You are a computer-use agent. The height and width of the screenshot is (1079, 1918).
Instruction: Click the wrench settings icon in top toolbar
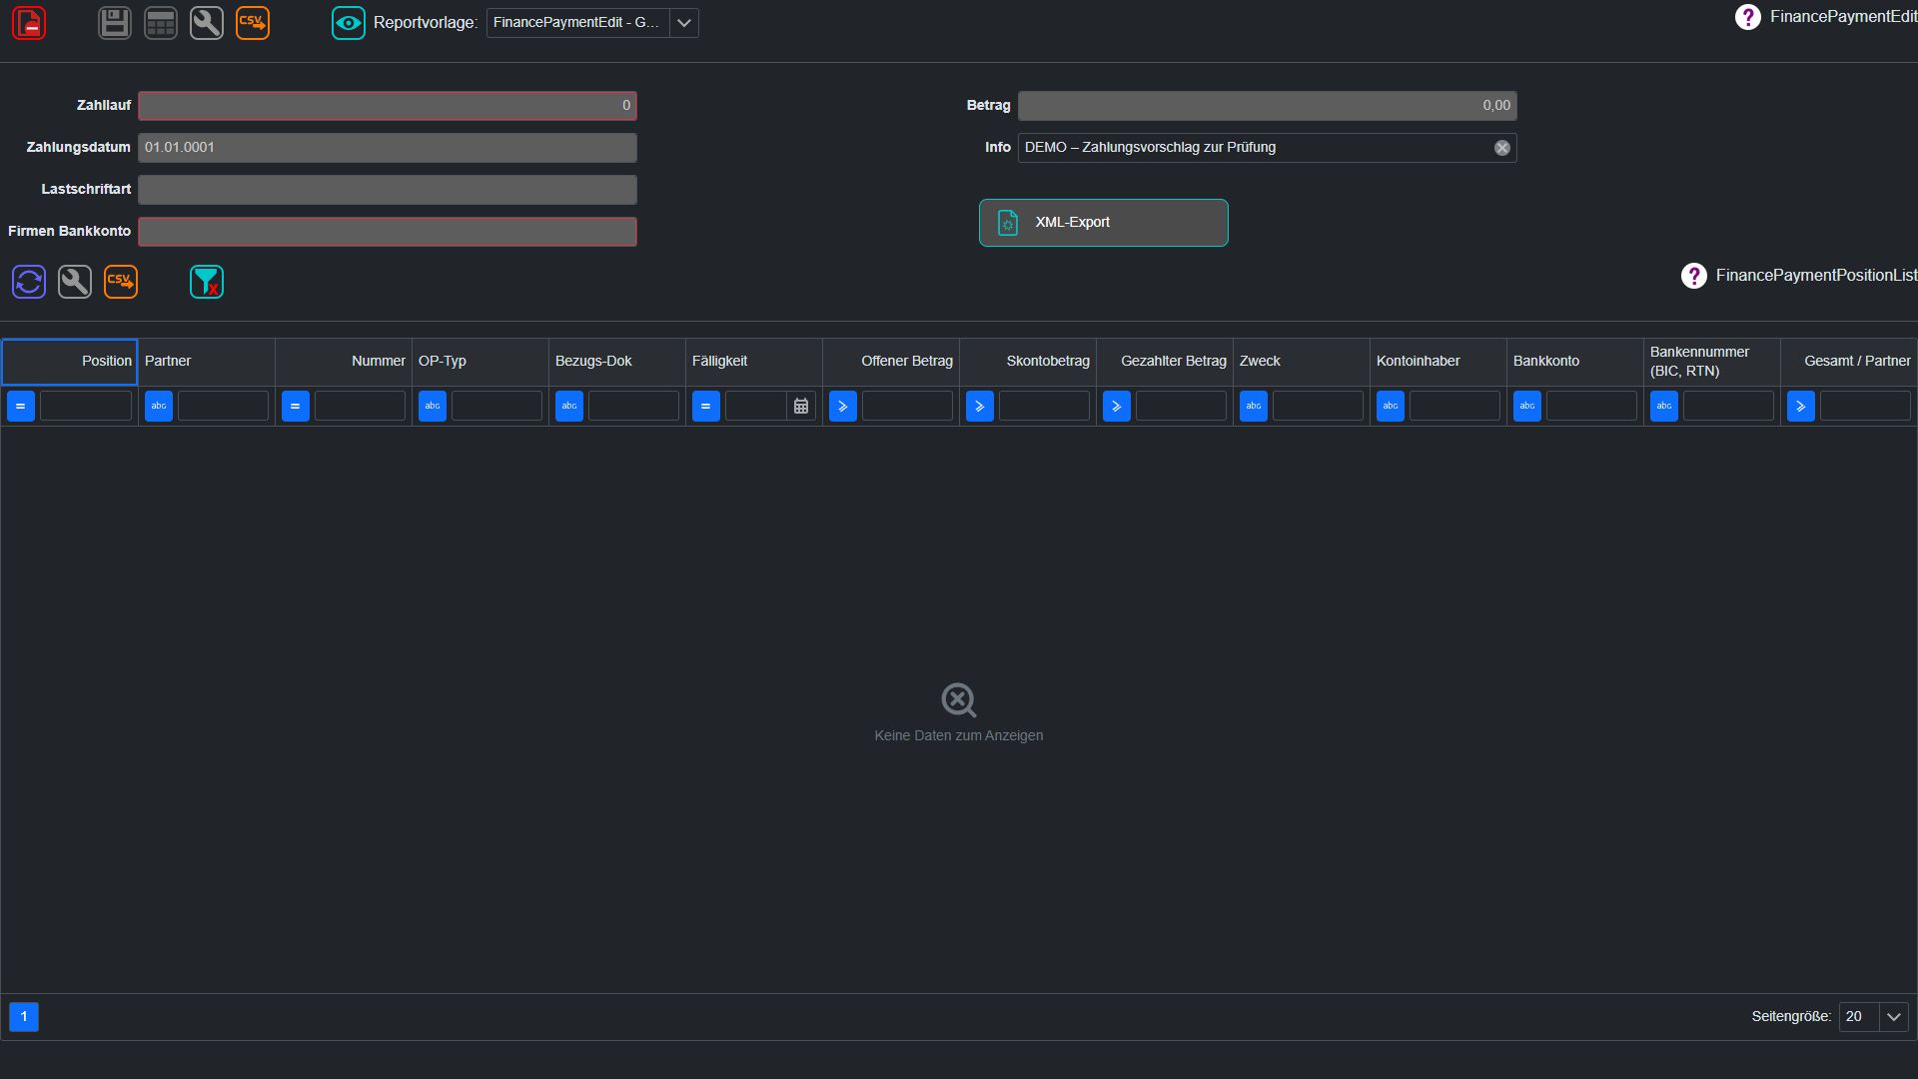[207, 23]
